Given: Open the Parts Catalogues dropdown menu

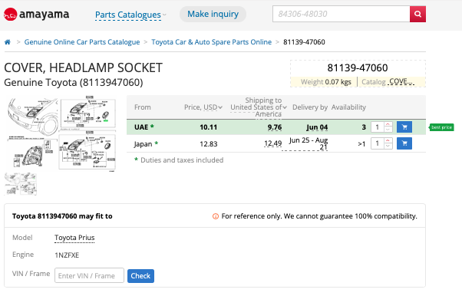Looking at the screenshot, I should 130,15.
